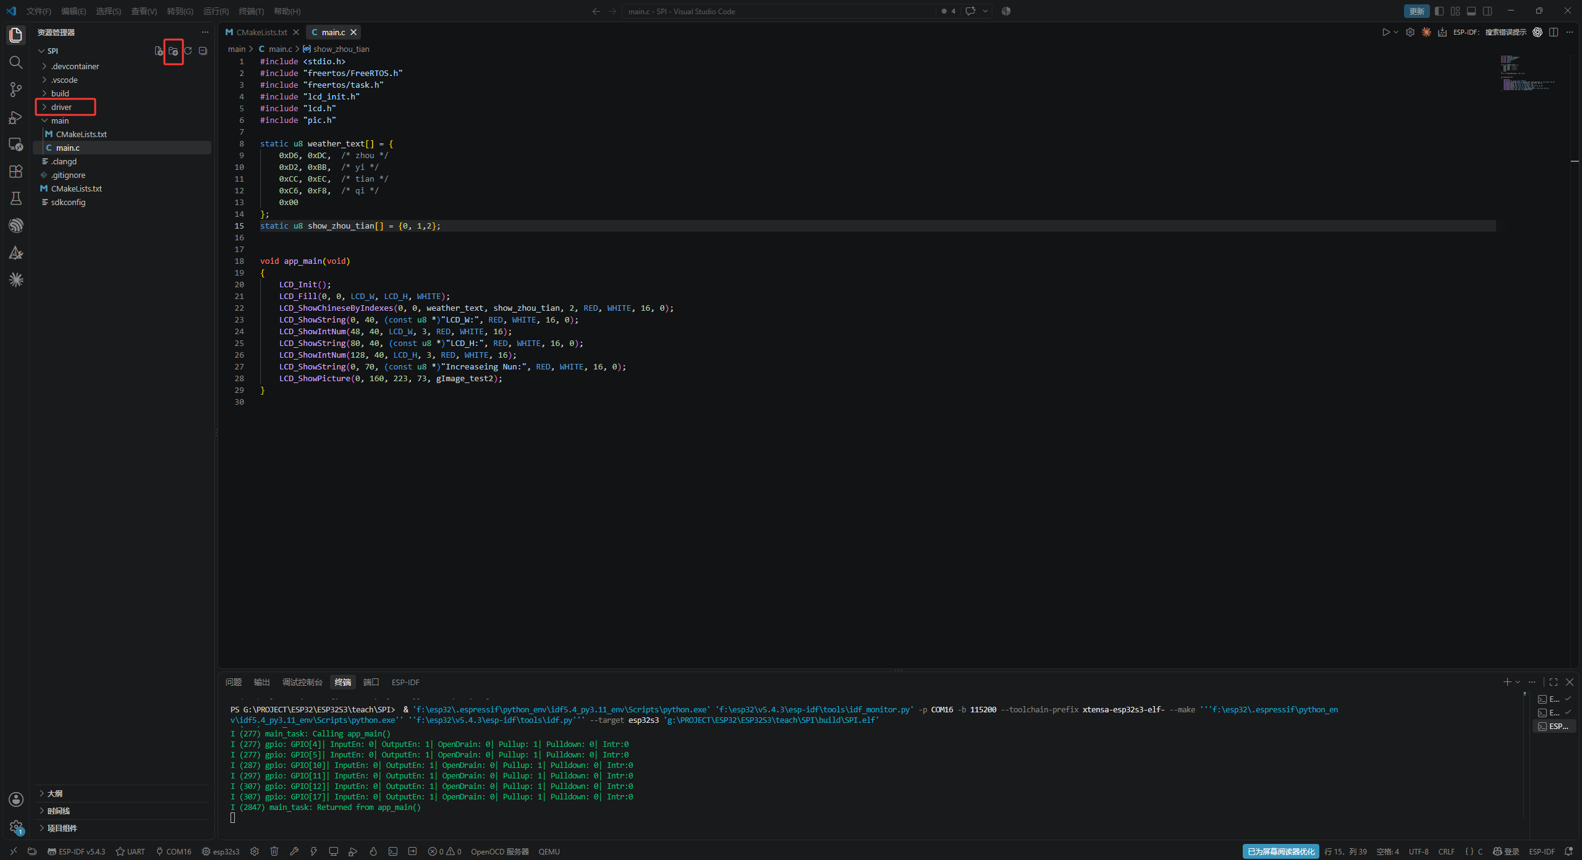The image size is (1582, 860).
Task: Open run button dropdown arrow
Action: pos(1396,32)
